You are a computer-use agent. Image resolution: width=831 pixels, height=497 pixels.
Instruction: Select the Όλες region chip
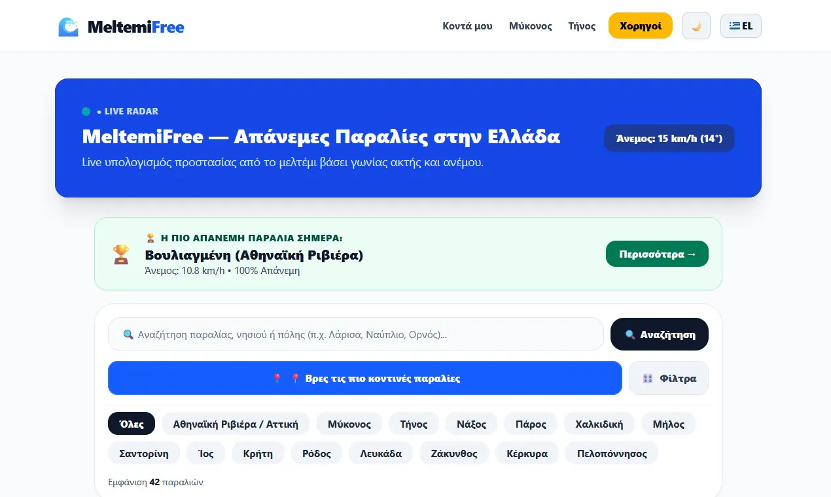(132, 424)
